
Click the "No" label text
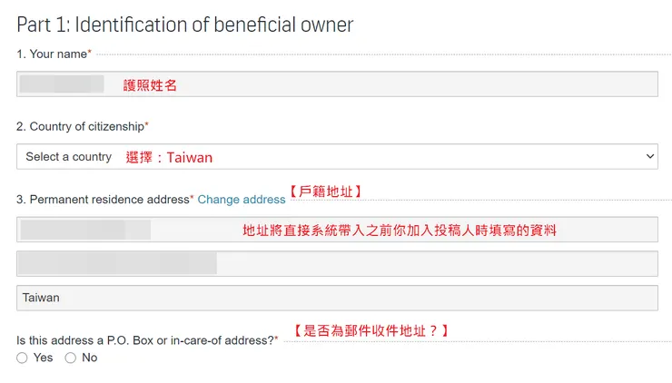coord(89,358)
